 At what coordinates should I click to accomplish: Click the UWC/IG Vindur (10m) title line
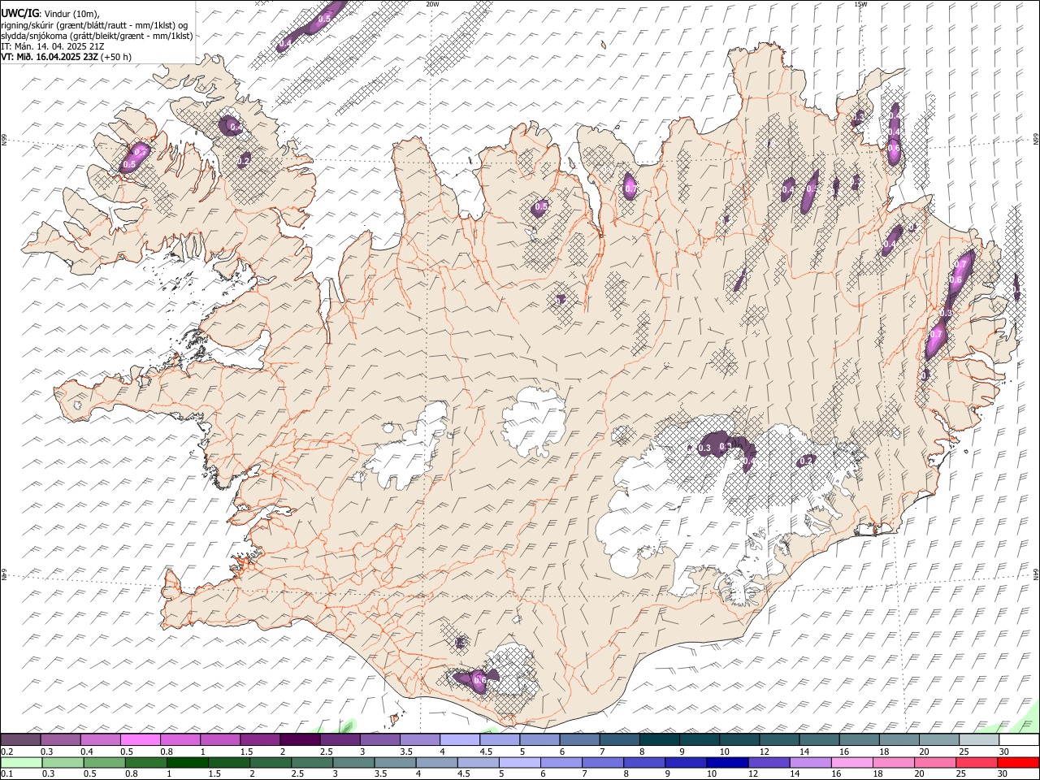coord(50,14)
